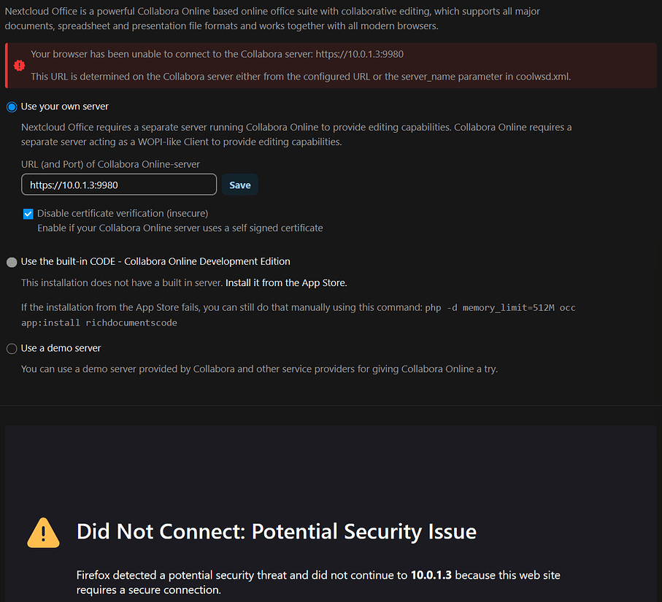Click the 'Use the built-in CODE' heading
Viewport: 662px width, 602px height.
pos(155,261)
